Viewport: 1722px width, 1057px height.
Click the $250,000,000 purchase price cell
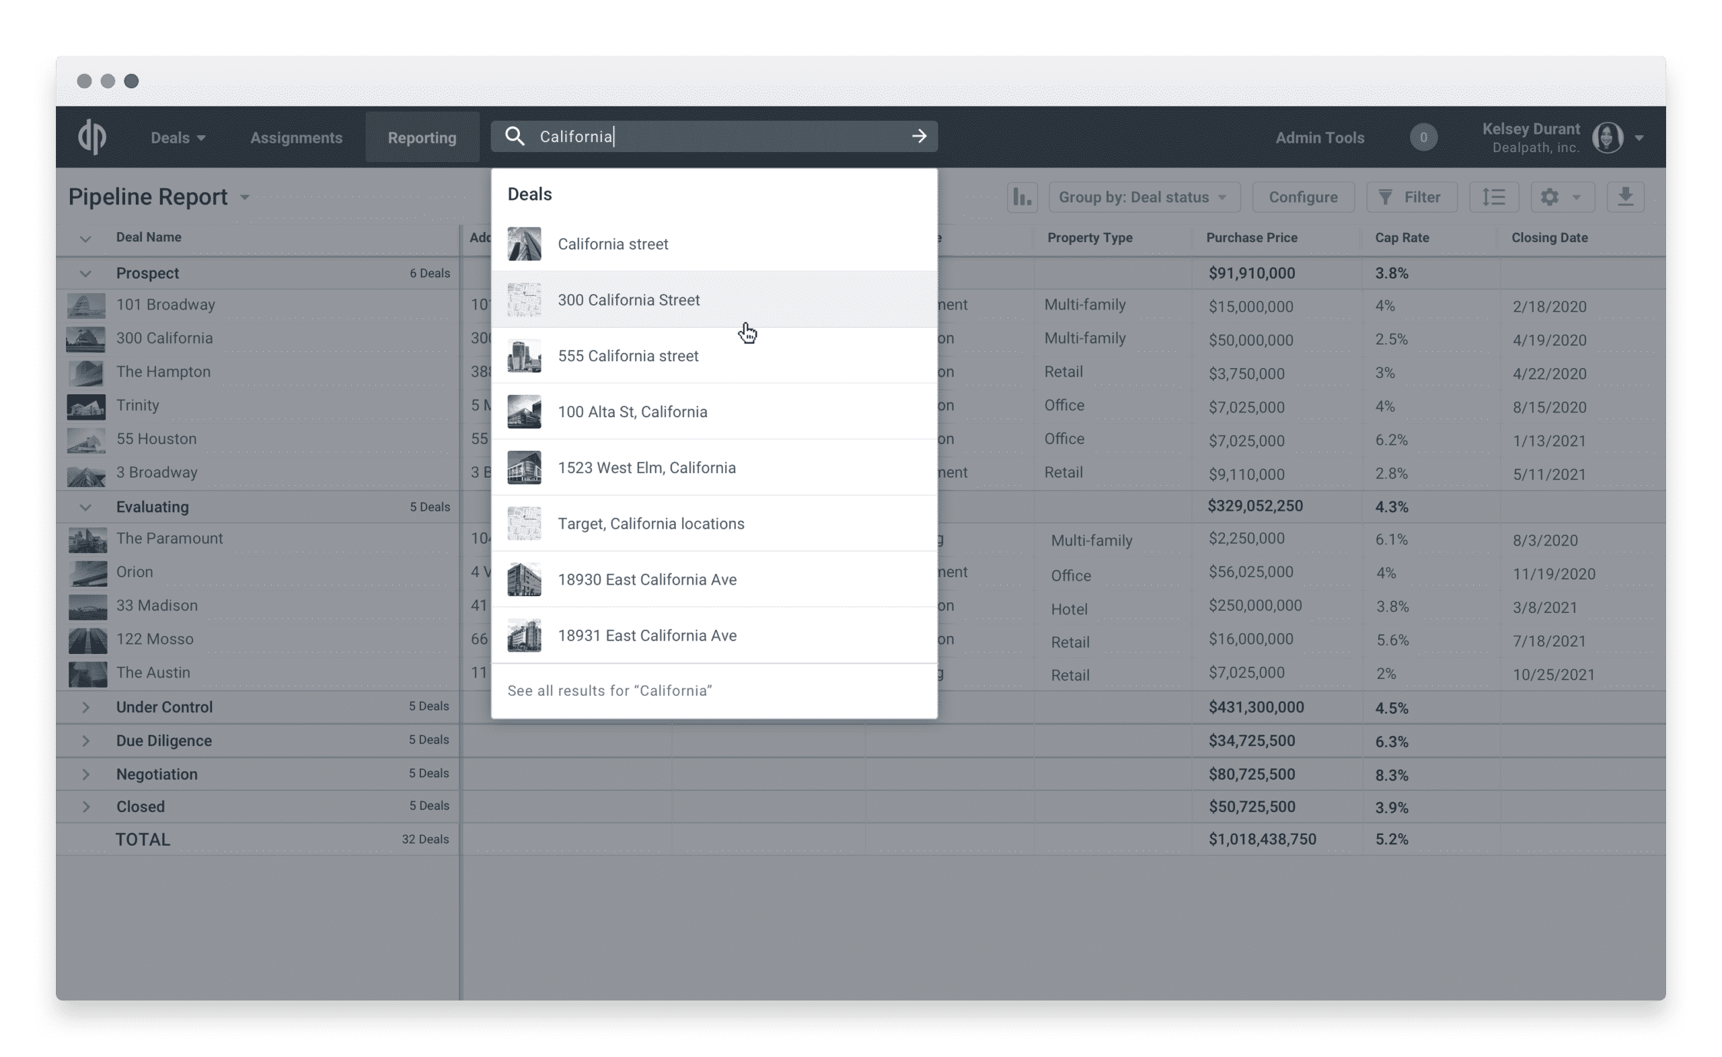point(1255,606)
